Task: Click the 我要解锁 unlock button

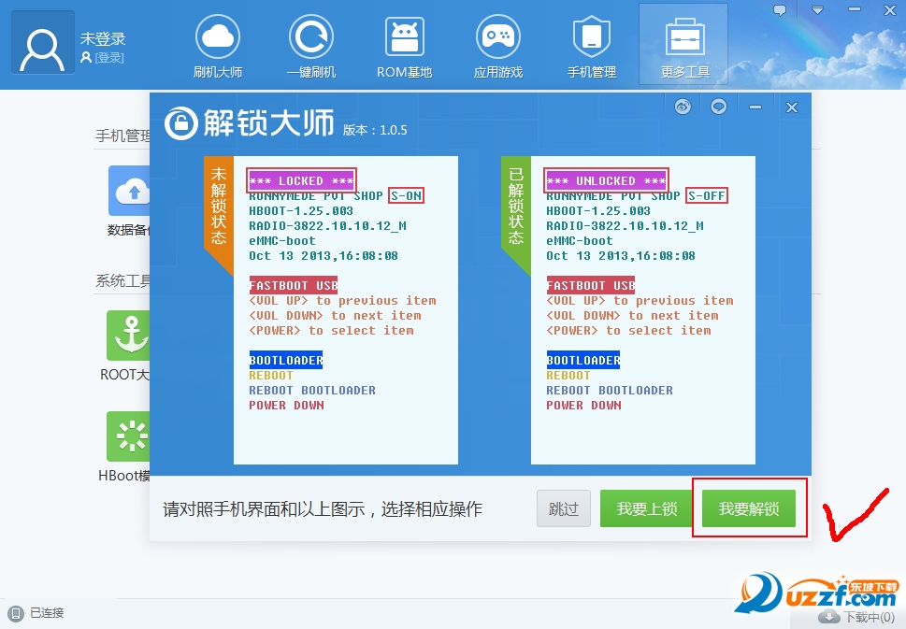Action: (749, 509)
